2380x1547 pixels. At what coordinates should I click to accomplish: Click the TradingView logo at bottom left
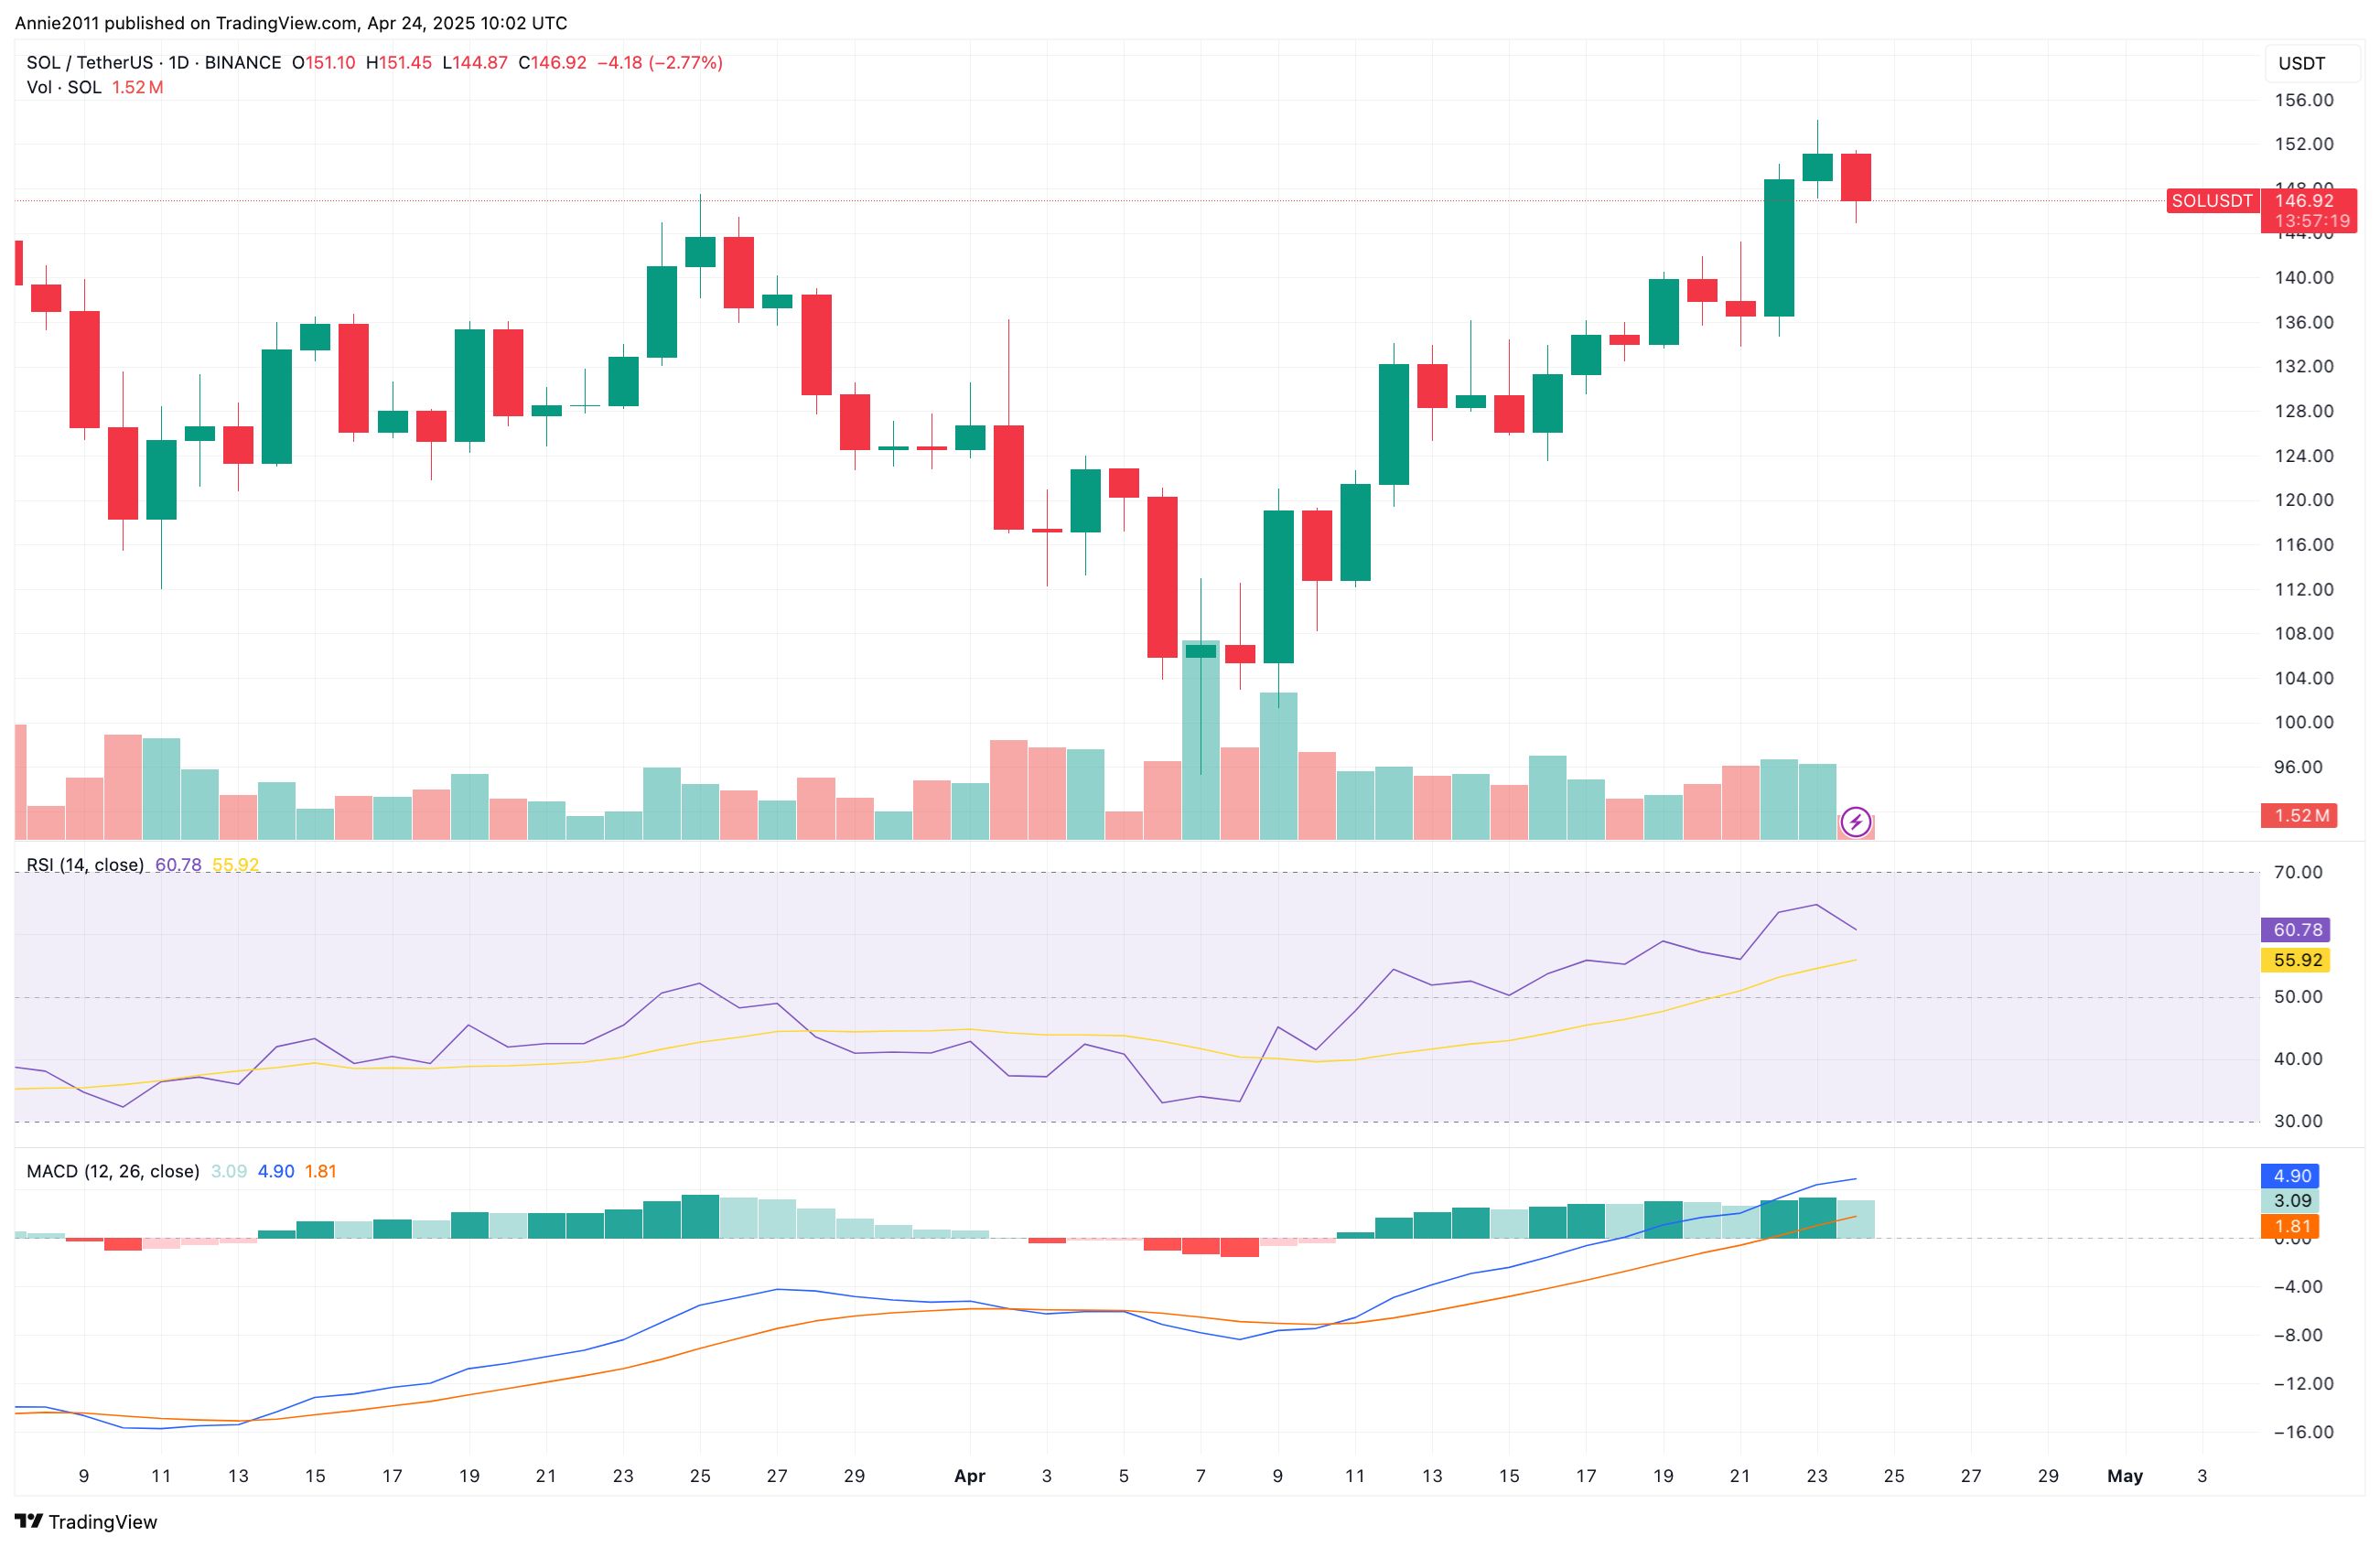click(x=86, y=1521)
